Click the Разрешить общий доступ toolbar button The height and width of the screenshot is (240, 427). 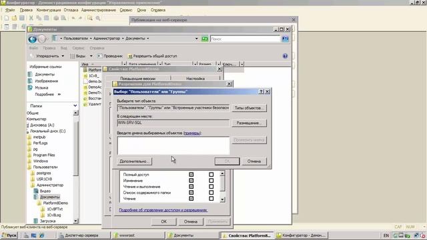(x=153, y=56)
